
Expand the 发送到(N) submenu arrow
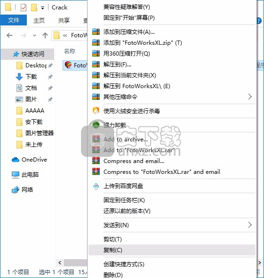pyautogui.click(x=250, y=225)
